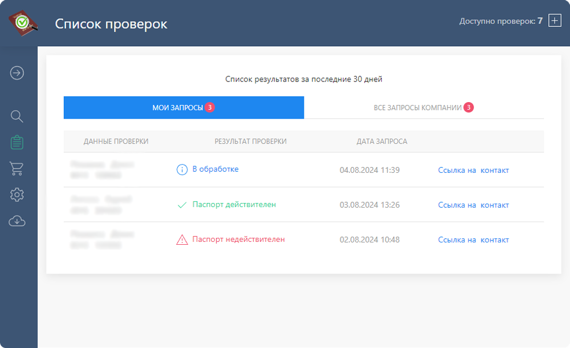Image resolution: width=570 pixels, height=348 pixels.
Task: Click the РЕЗУЛЬТАТ ПРОВЕРКИ column header
Action: click(250, 141)
